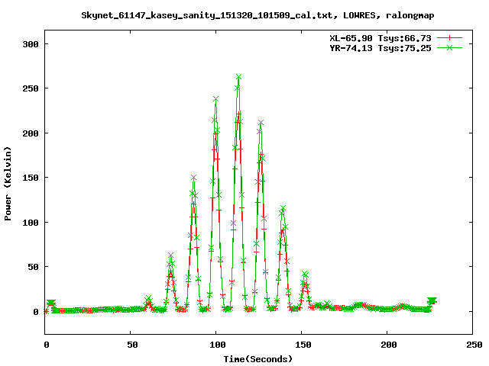This screenshot has width=489, height=366.
Task: Click the 100 tick label on y-axis
Action: (31, 222)
